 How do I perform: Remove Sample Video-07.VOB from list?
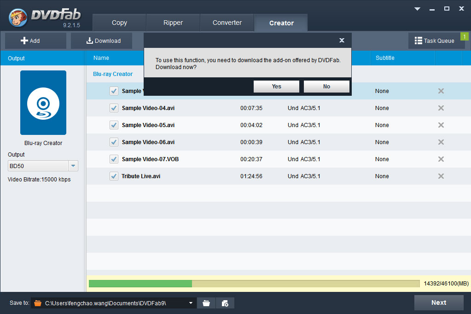(441, 159)
